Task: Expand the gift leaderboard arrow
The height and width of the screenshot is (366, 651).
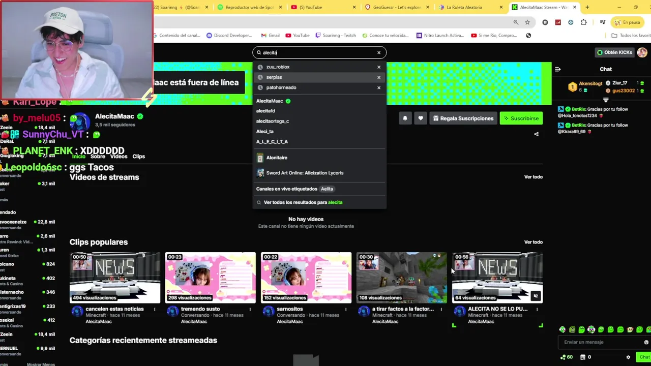Action: (606, 100)
